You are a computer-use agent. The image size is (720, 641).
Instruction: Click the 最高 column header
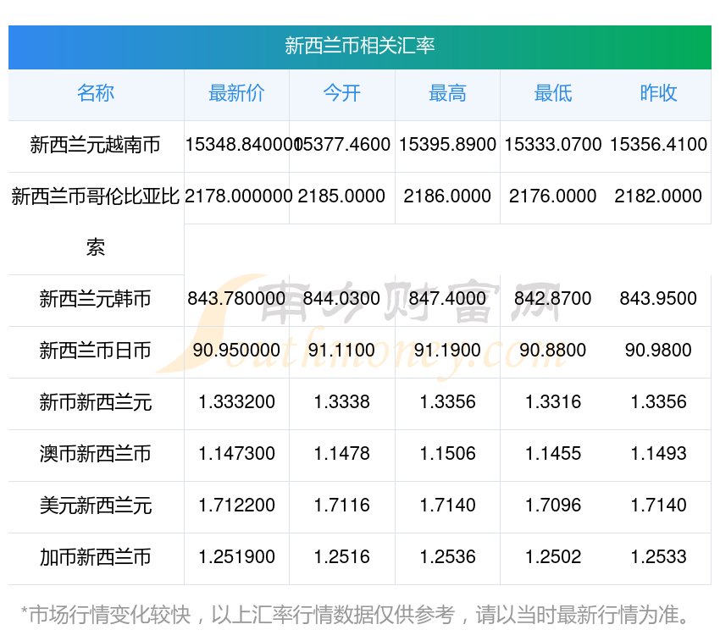(447, 94)
